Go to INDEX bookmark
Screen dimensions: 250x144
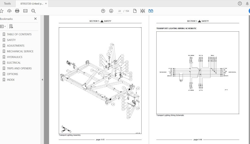11,80
